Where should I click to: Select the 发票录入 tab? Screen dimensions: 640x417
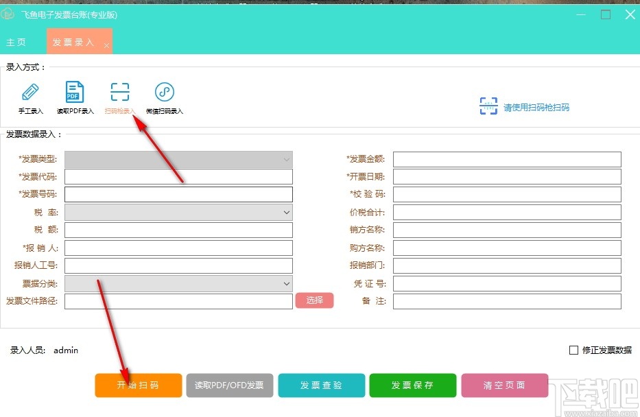(x=73, y=41)
